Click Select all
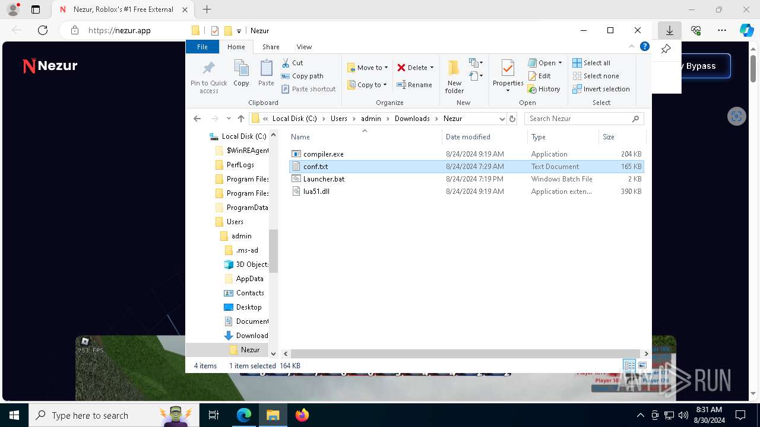This screenshot has height=427, width=760. click(591, 63)
